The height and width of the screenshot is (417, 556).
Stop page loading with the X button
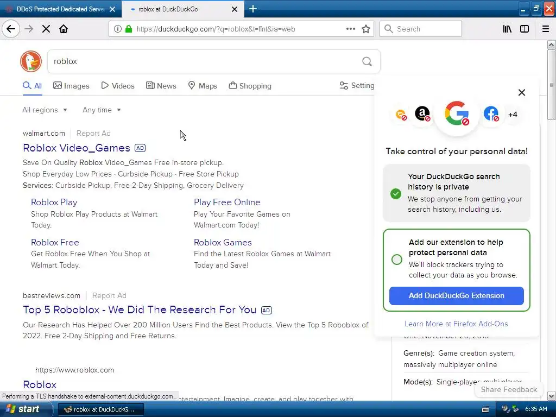46,29
